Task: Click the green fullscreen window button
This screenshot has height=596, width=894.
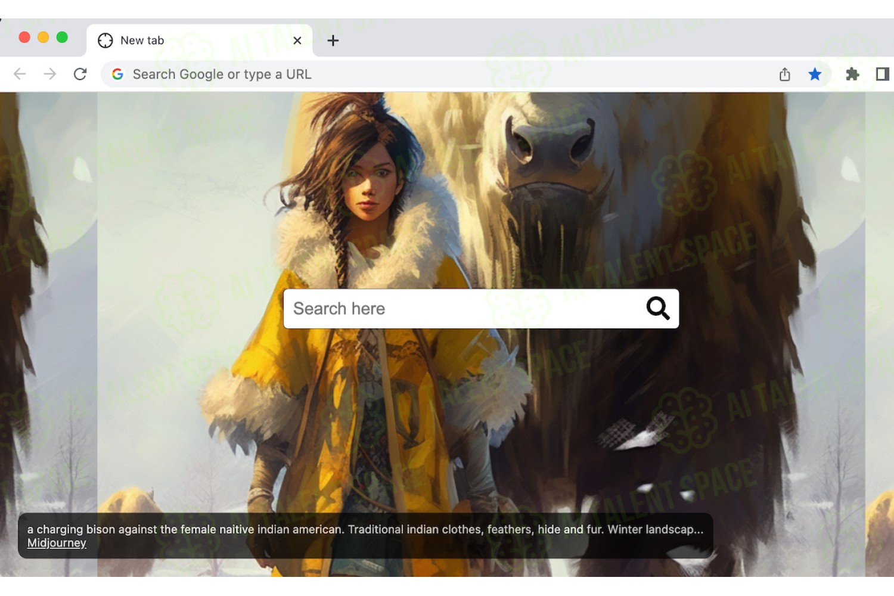Action: click(62, 37)
